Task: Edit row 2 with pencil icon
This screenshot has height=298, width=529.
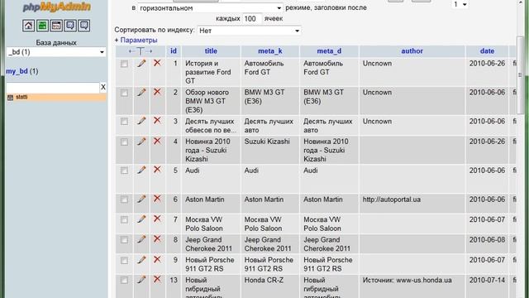Action: point(141,92)
